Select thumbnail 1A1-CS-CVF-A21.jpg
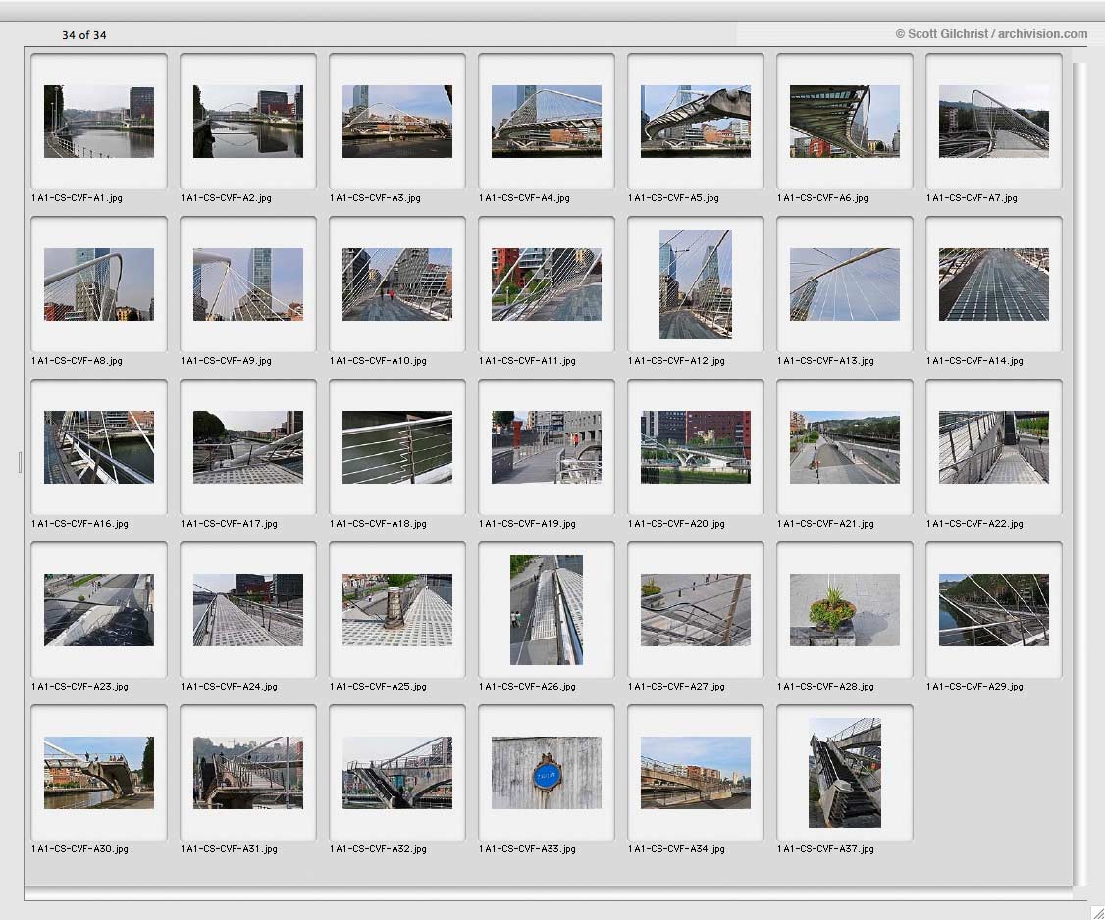Viewport: 1105px width, 920px height. pos(844,446)
